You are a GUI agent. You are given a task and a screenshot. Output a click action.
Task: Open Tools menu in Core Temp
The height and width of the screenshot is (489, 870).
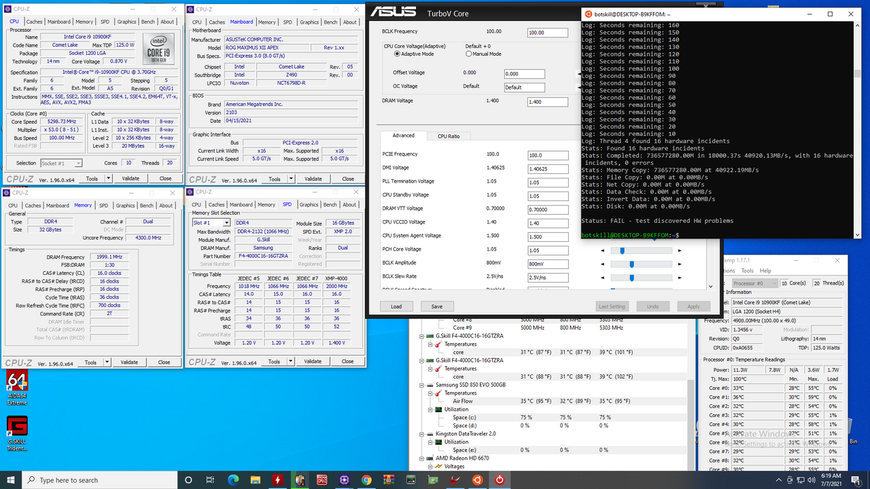748,270
